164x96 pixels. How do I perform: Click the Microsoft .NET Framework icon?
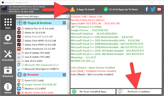click(19, 65)
